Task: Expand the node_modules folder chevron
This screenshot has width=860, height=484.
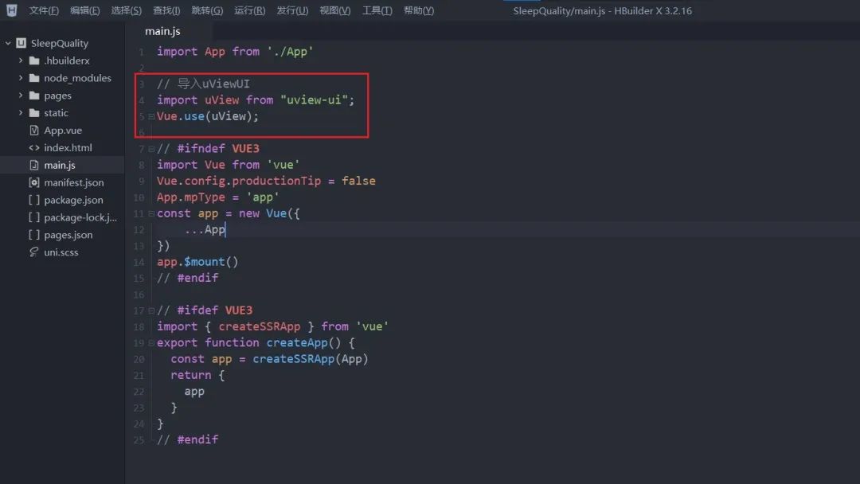Action: click(x=21, y=78)
